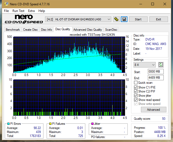This screenshot has width=173, height=142.
Task: Open the File menu
Action: point(6,11)
